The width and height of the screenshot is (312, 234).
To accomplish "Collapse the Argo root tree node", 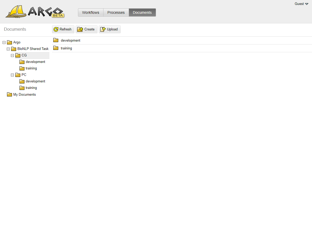I will [x=4, y=42].
